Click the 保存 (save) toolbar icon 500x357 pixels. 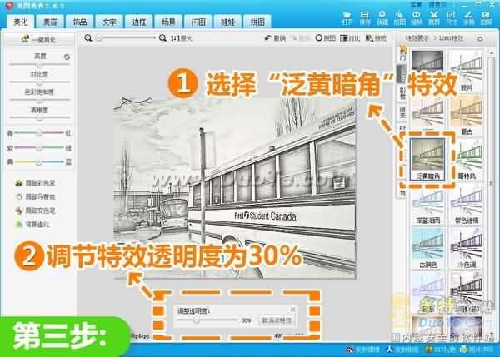pyautogui.click(x=364, y=18)
